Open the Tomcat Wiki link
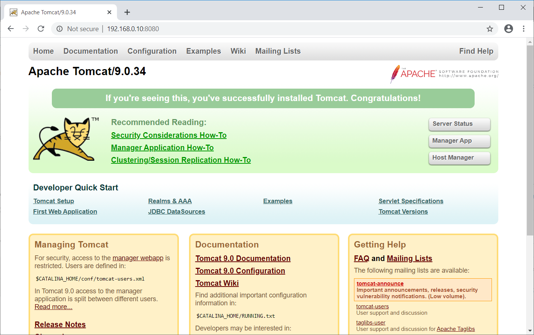Screen dimensions: 534x335 tap(217, 283)
